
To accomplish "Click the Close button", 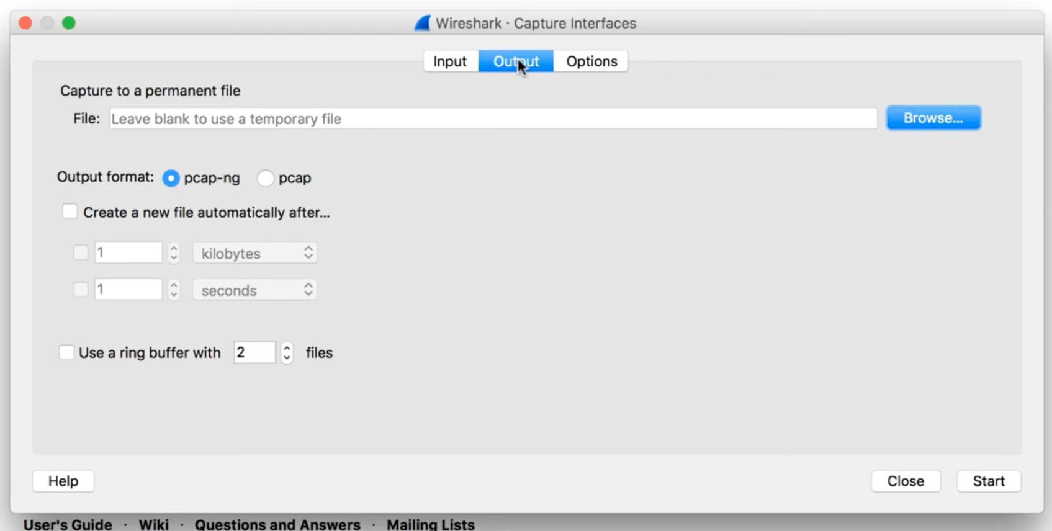I will tap(906, 481).
